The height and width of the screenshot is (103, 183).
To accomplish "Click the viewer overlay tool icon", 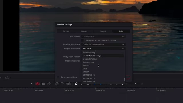I will [7, 78].
